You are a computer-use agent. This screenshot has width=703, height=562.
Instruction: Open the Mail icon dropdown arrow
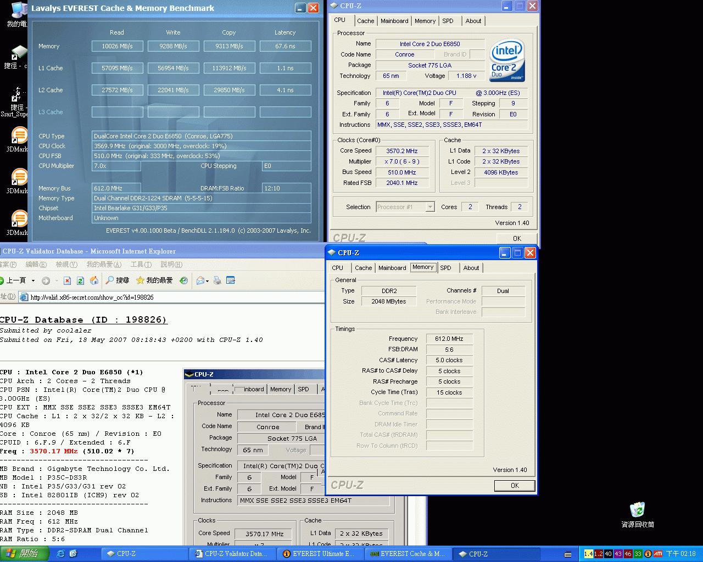pyautogui.click(x=208, y=280)
